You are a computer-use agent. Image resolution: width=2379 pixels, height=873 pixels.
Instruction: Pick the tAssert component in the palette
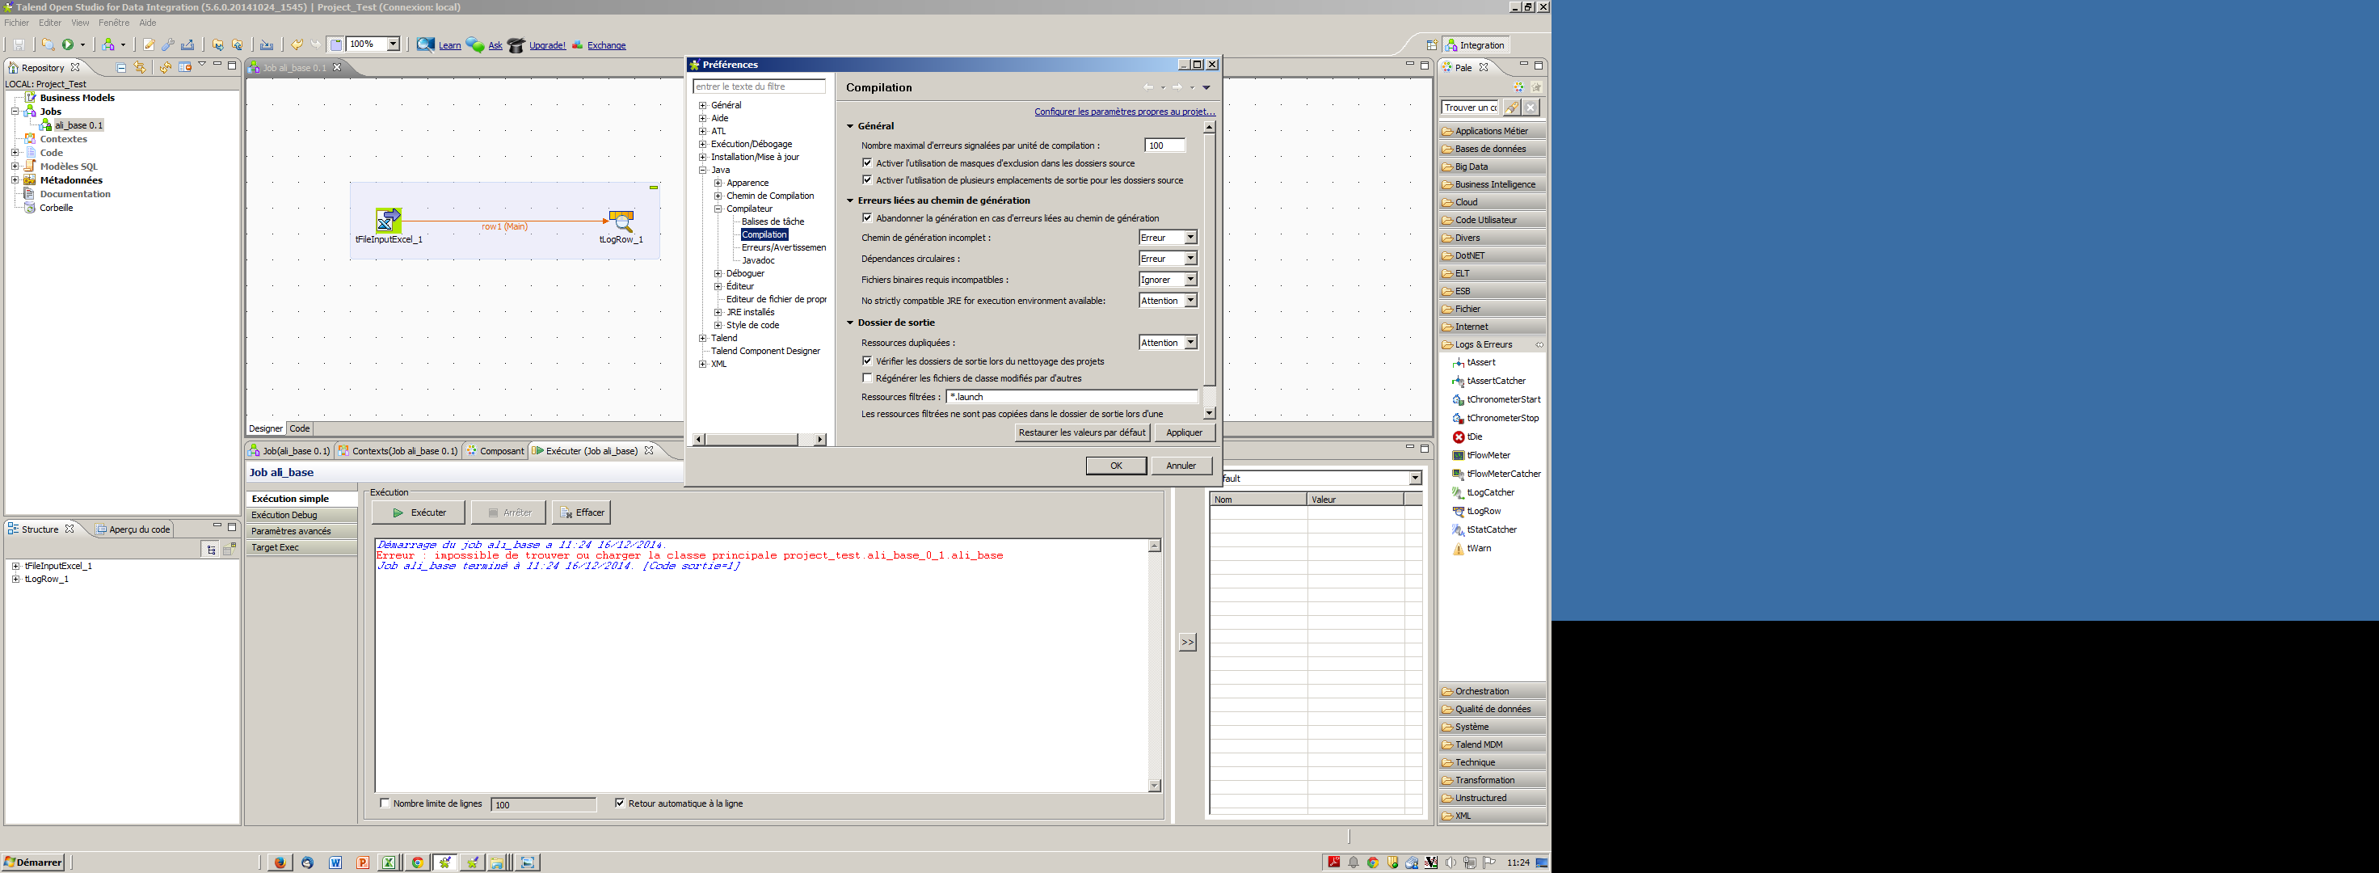click(1474, 363)
